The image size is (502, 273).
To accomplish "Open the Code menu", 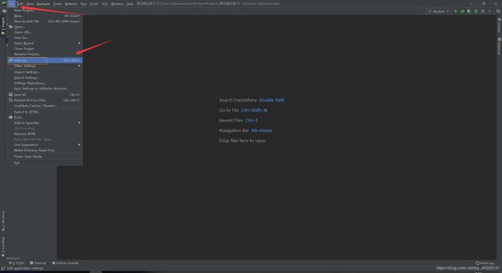I will click(x=57, y=4).
